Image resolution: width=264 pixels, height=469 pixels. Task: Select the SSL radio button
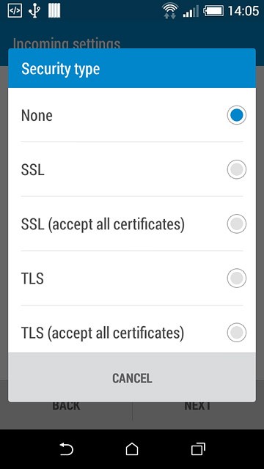tap(236, 169)
